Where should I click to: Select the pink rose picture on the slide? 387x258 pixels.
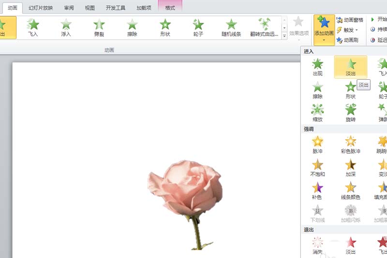point(185,204)
